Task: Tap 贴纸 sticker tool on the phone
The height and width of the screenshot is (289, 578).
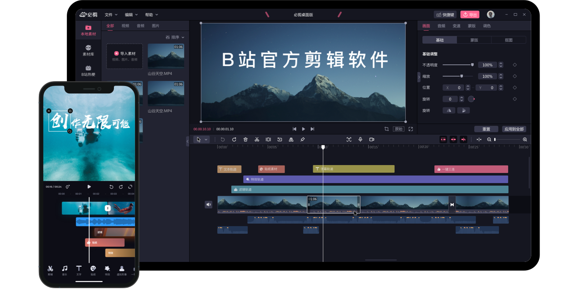Action: (x=93, y=270)
